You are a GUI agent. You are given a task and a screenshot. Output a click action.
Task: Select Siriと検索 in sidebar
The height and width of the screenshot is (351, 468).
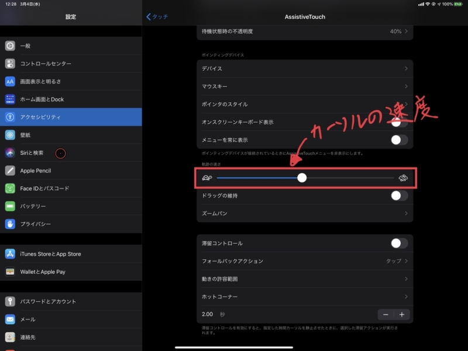[71, 153]
